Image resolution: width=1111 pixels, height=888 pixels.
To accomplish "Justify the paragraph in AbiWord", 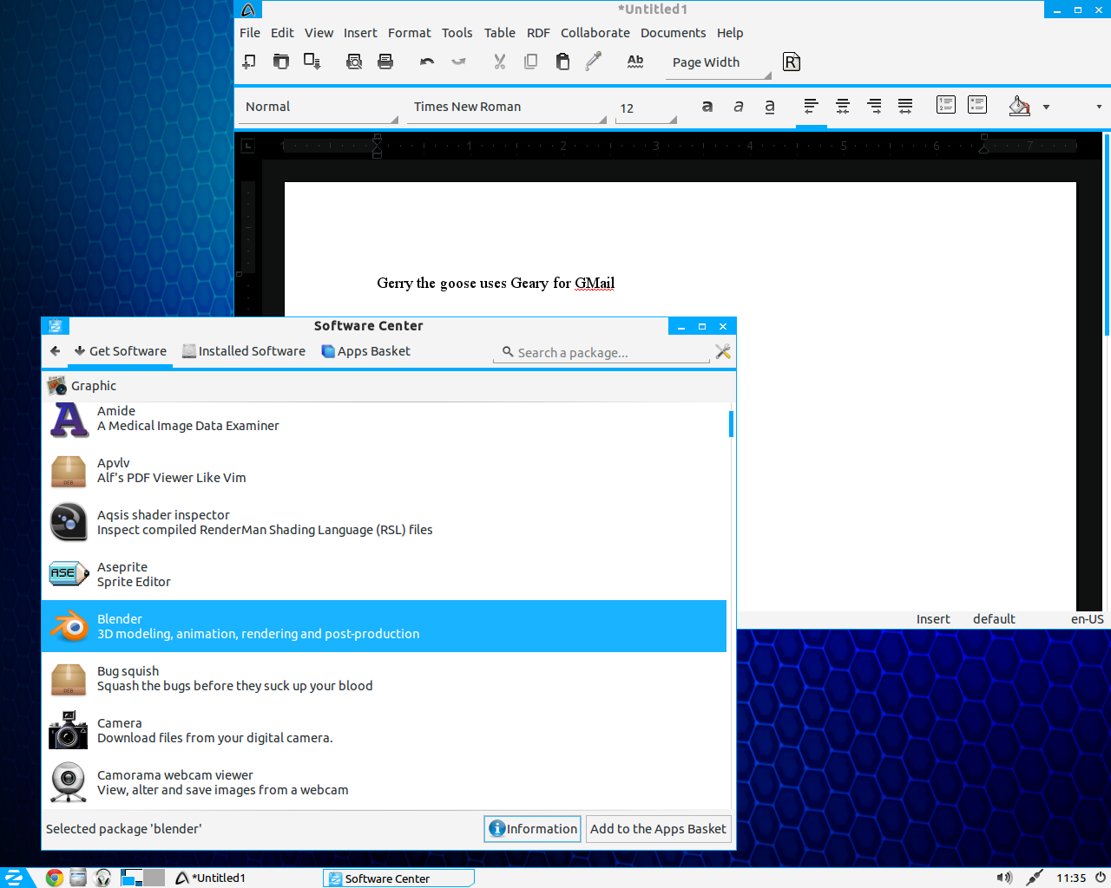I will click(905, 107).
